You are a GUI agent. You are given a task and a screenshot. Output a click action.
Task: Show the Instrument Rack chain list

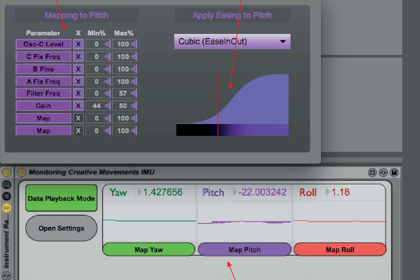[6, 196]
